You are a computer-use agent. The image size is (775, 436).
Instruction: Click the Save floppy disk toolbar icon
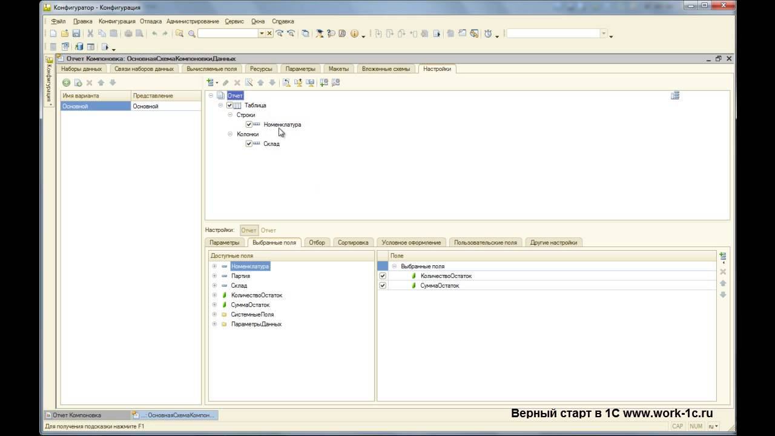click(76, 34)
